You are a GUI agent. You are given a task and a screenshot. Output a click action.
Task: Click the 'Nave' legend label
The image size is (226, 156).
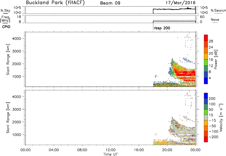coord(215,19)
